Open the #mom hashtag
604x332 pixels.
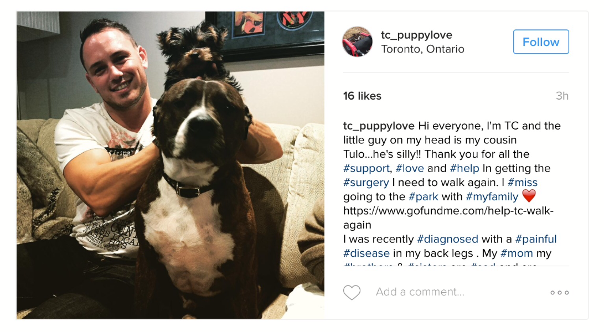coord(517,253)
